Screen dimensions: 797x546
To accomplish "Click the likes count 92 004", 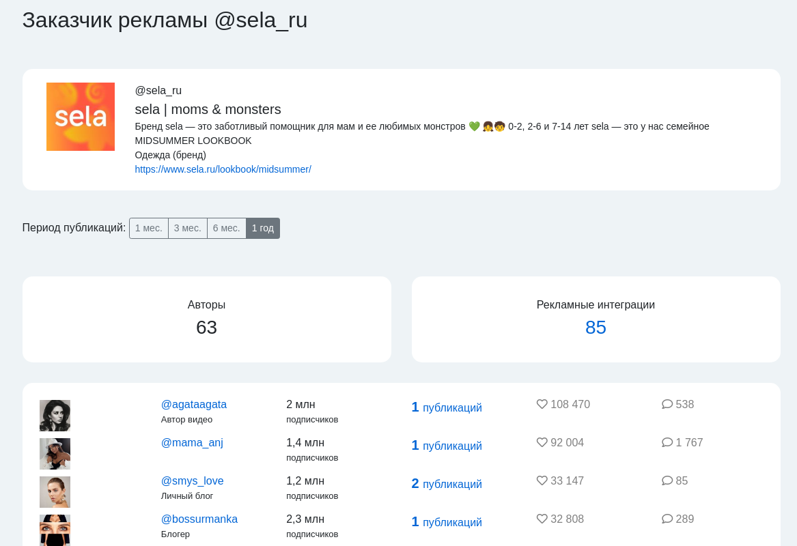I will pyautogui.click(x=568, y=442).
